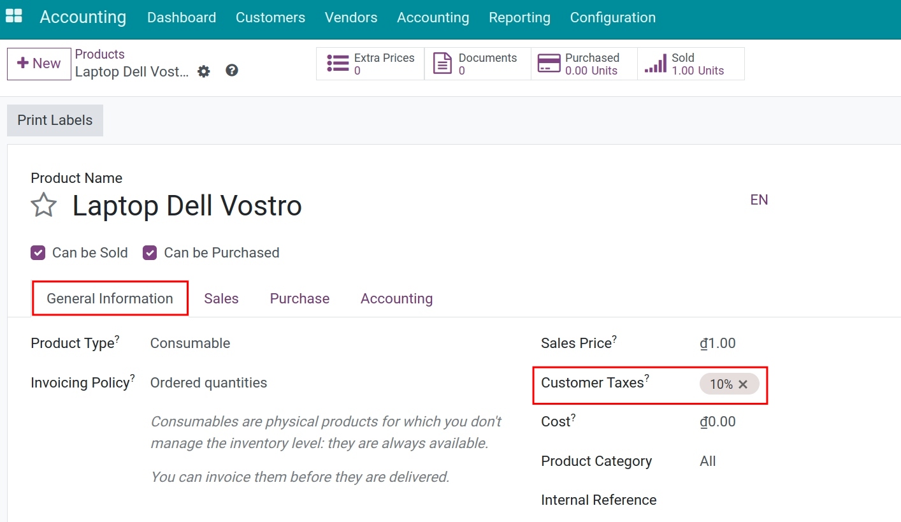Open the Accounting menu in top bar
This screenshot has width=901, height=522.
pyautogui.click(x=433, y=18)
